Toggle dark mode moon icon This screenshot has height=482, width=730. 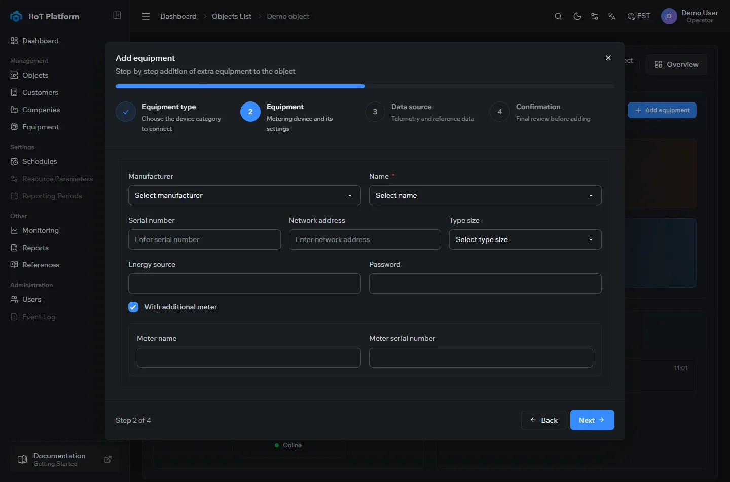coord(577,16)
